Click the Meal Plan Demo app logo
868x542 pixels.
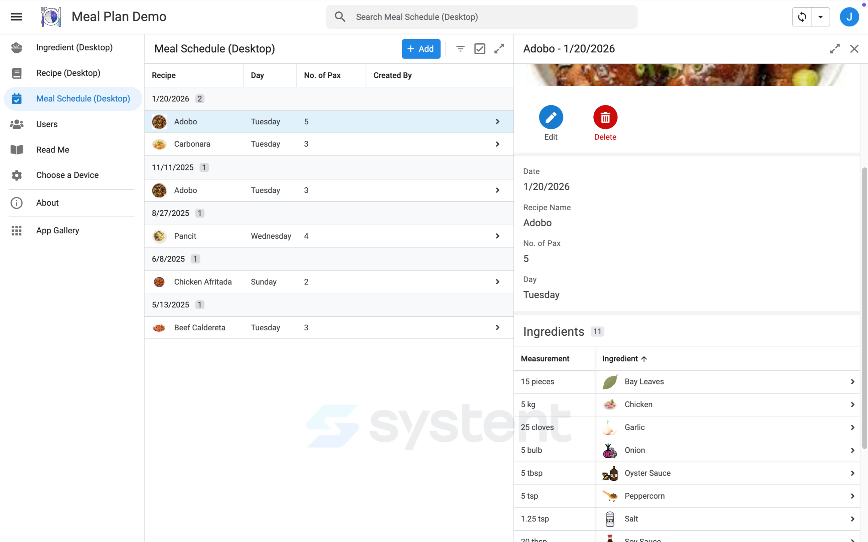pyautogui.click(x=51, y=17)
